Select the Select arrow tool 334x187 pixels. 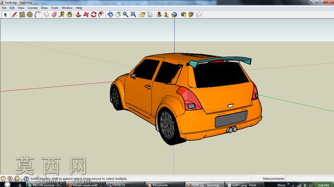6,14
